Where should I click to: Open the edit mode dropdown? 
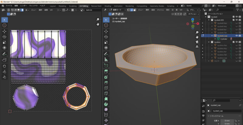(x=118, y=10)
